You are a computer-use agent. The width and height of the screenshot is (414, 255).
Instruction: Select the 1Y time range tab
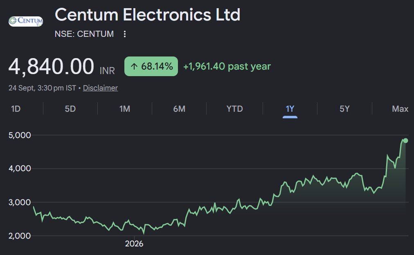click(290, 108)
